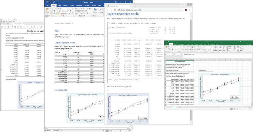This screenshot has height=132, width=253.
Task: Pick fill color in Excel
Action: click(183, 49)
